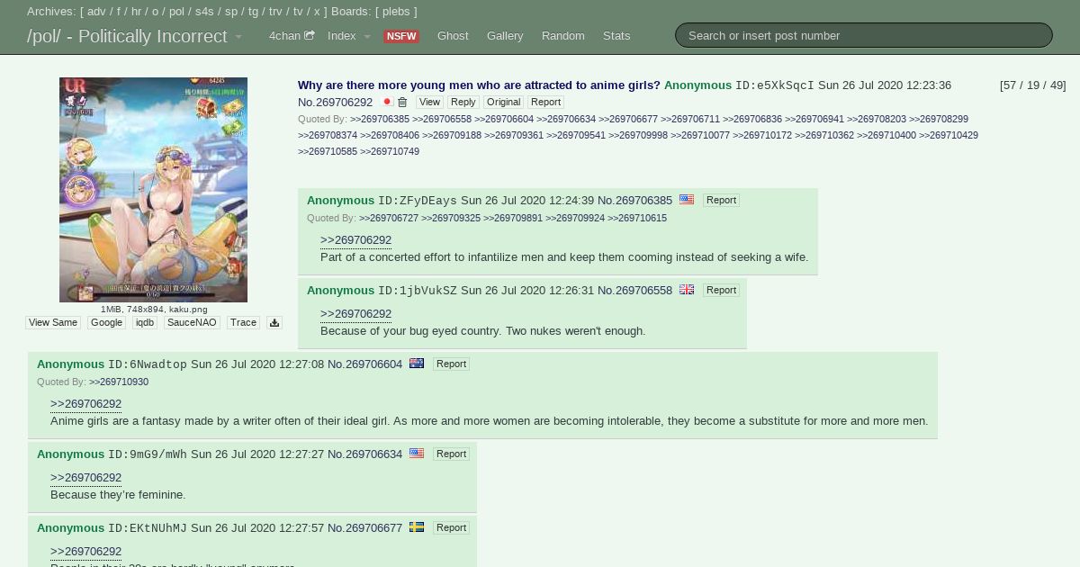Click post number No.269706634
This screenshot has width=1080, height=567.
click(x=364, y=454)
